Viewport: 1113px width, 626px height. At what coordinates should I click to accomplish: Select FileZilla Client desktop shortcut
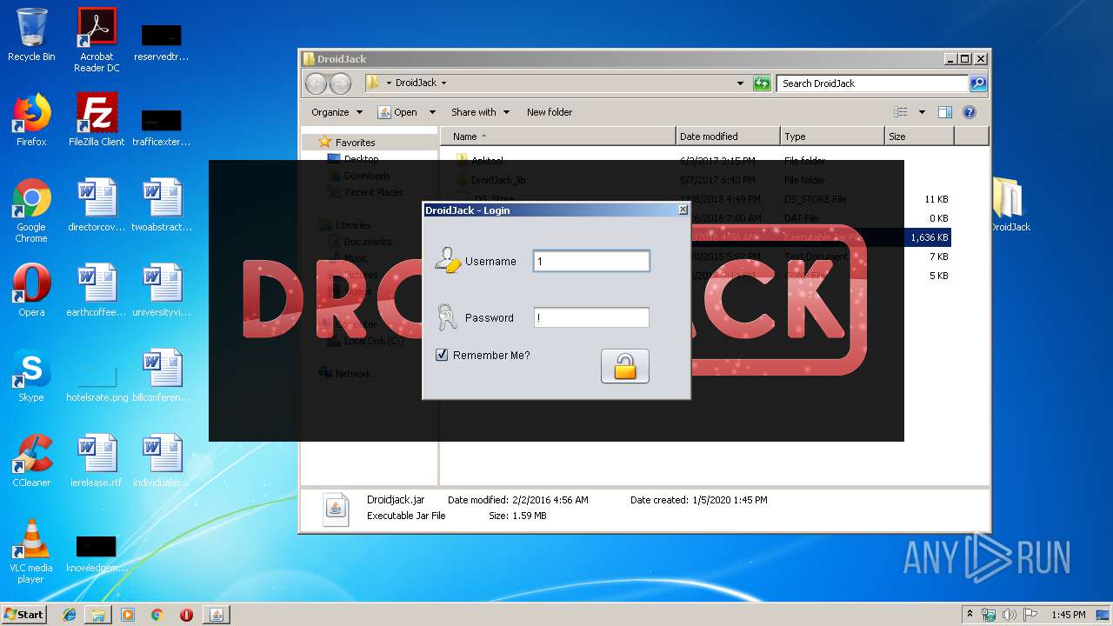point(97,120)
